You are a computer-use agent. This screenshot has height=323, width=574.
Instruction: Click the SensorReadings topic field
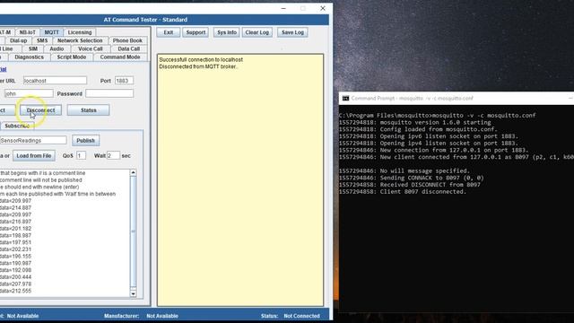pyautogui.click(x=33, y=141)
